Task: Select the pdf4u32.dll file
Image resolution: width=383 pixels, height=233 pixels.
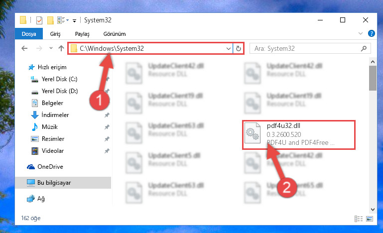Action: pos(298,134)
